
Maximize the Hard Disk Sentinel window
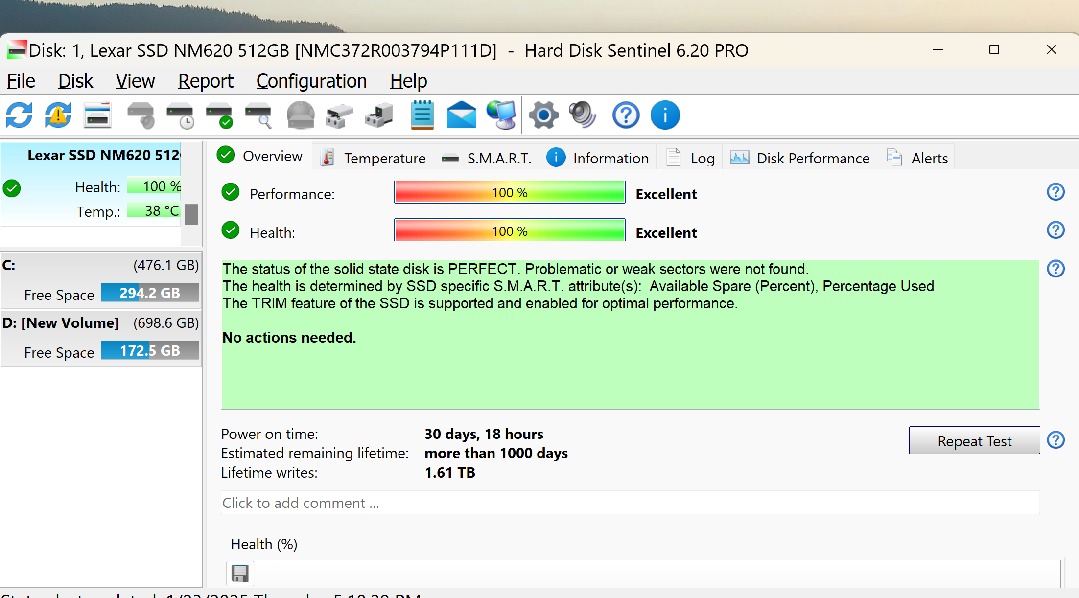click(x=994, y=49)
